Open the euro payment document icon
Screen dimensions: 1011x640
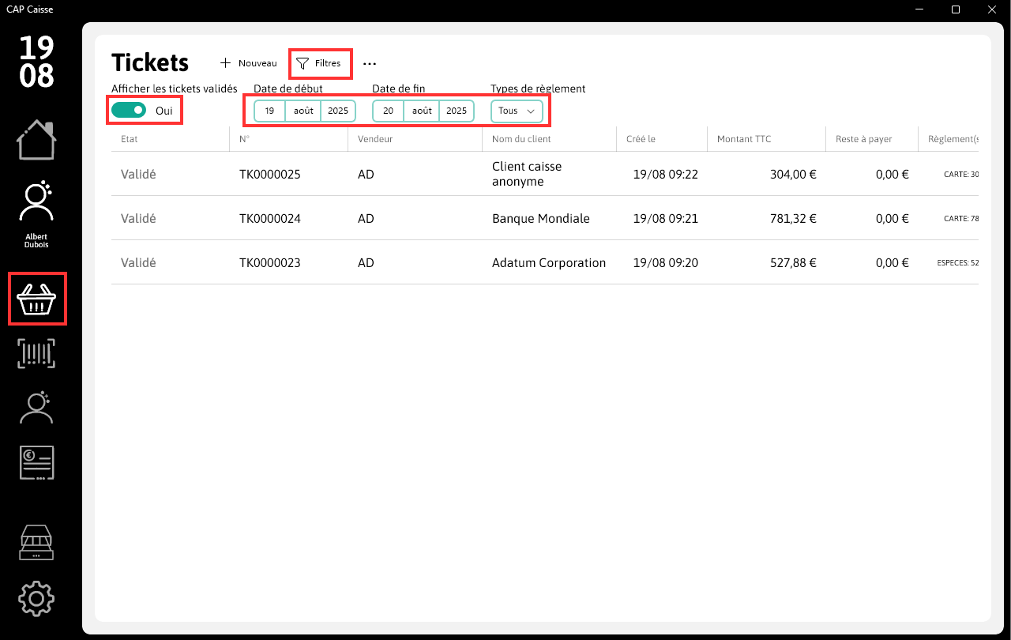coord(36,462)
